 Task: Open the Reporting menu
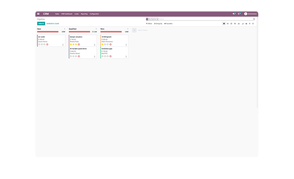point(84,14)
